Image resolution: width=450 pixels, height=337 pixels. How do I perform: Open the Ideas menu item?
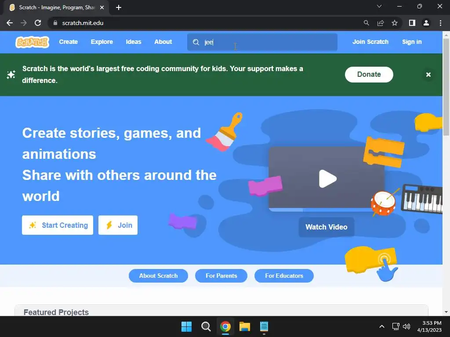(134, 42)
